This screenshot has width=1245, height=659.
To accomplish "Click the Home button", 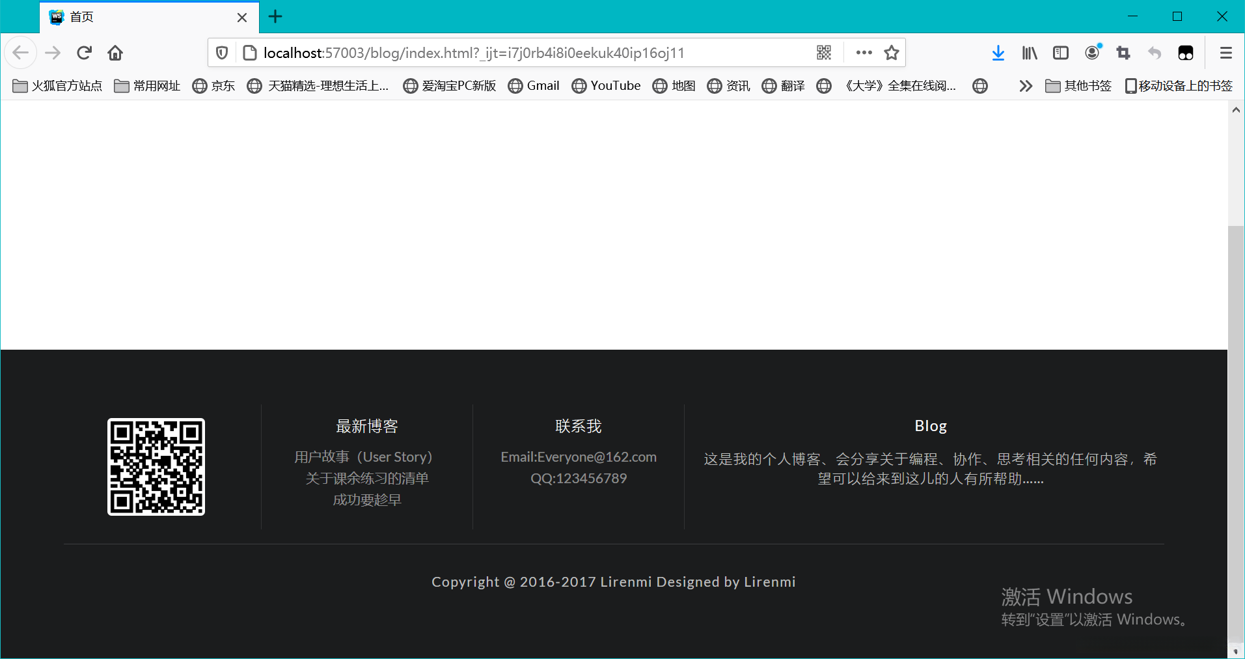I will tap(115, 53).
